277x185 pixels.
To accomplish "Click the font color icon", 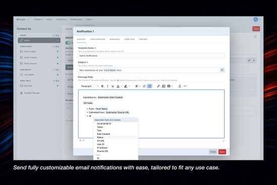I will 118,86.
